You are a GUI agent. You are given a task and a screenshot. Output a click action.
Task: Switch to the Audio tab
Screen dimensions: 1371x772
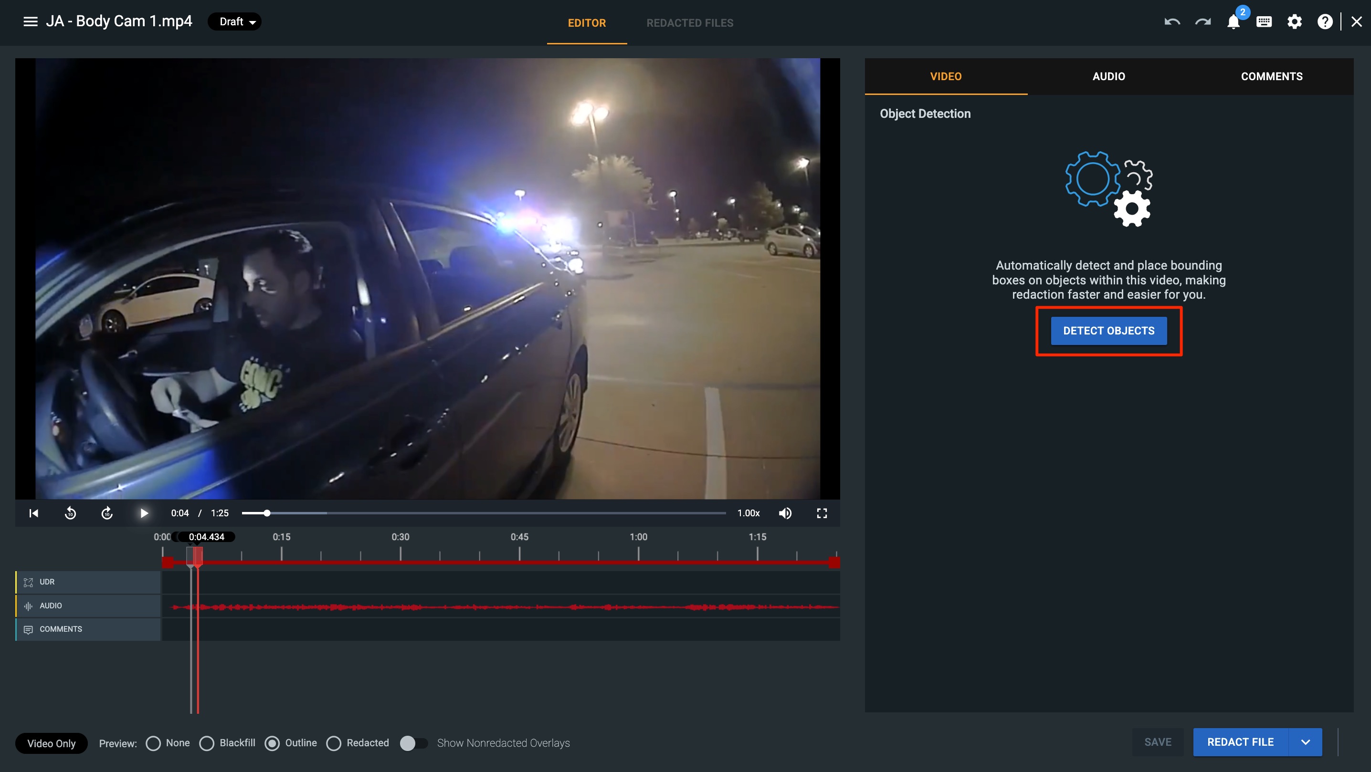[1108, 76]
